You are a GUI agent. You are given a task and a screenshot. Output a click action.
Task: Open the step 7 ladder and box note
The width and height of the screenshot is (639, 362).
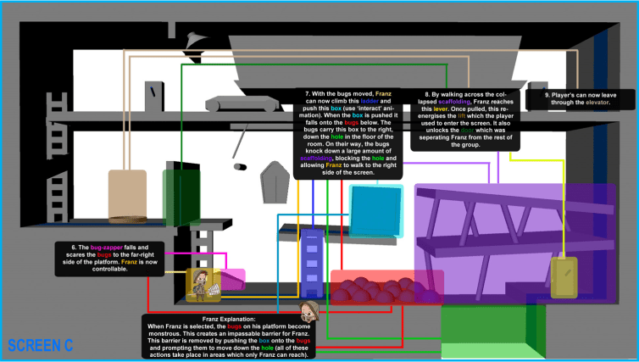[x=348, y=132]
